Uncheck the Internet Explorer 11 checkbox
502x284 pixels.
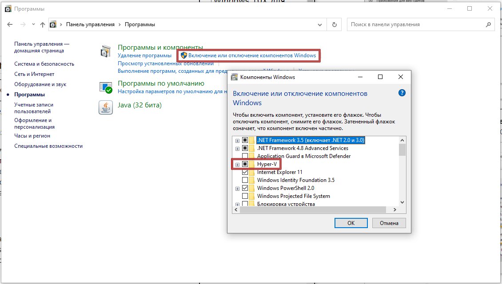click(x=245, y=172)
